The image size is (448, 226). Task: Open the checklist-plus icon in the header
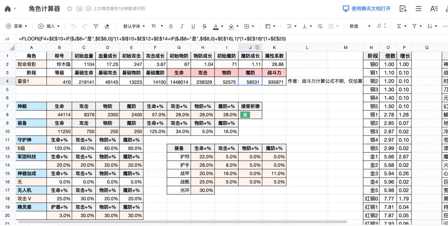[403, 9]
